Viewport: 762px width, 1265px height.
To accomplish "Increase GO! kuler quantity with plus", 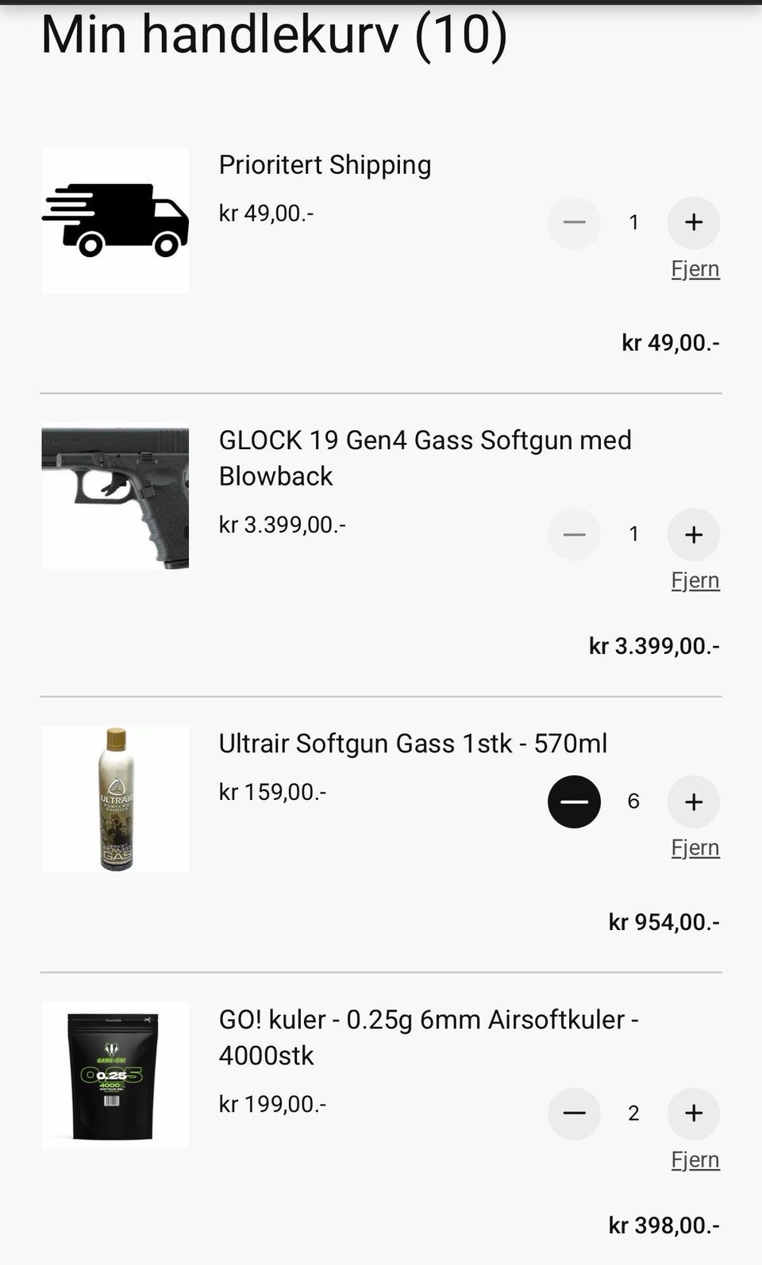I will coord(693,1113).
